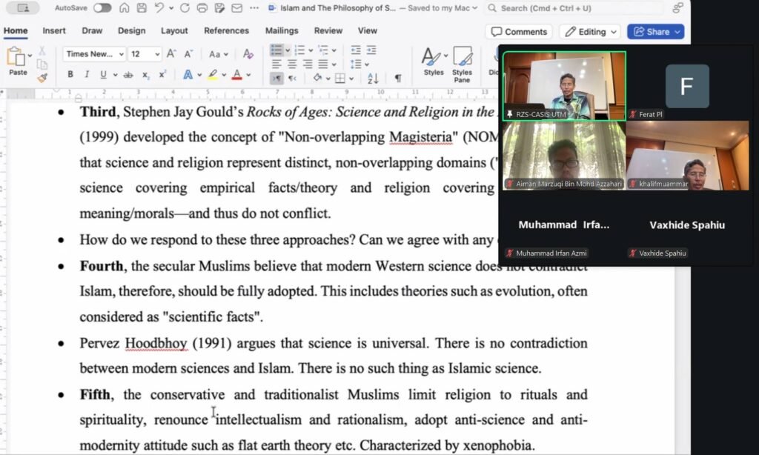Screen dimensions: 759x455
Task: Switch to the References tab
Action: click(226, 31)
